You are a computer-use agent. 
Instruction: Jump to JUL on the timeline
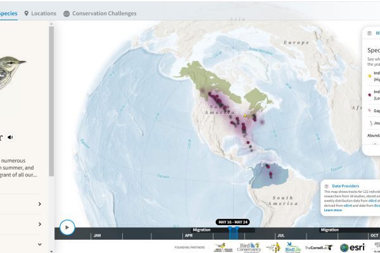pos(279,235)
